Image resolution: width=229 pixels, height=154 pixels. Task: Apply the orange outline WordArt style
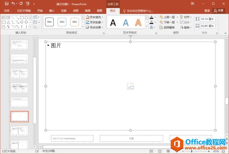[x=138, y=23]
